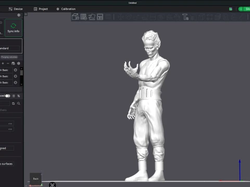Click the camera view icon at bottom
250x187 pixels.
coord(52,185)
